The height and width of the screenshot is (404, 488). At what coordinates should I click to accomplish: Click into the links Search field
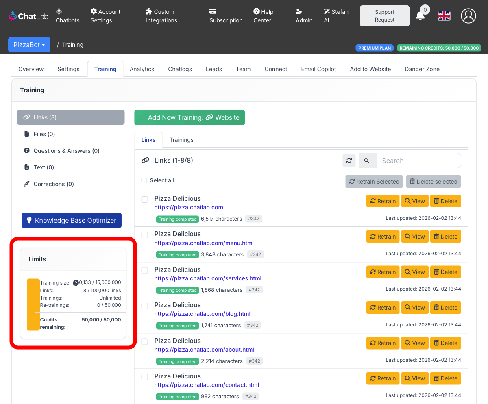(418, 161)
